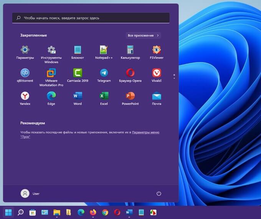Click the Рекомендуем heading

(33, 123)
